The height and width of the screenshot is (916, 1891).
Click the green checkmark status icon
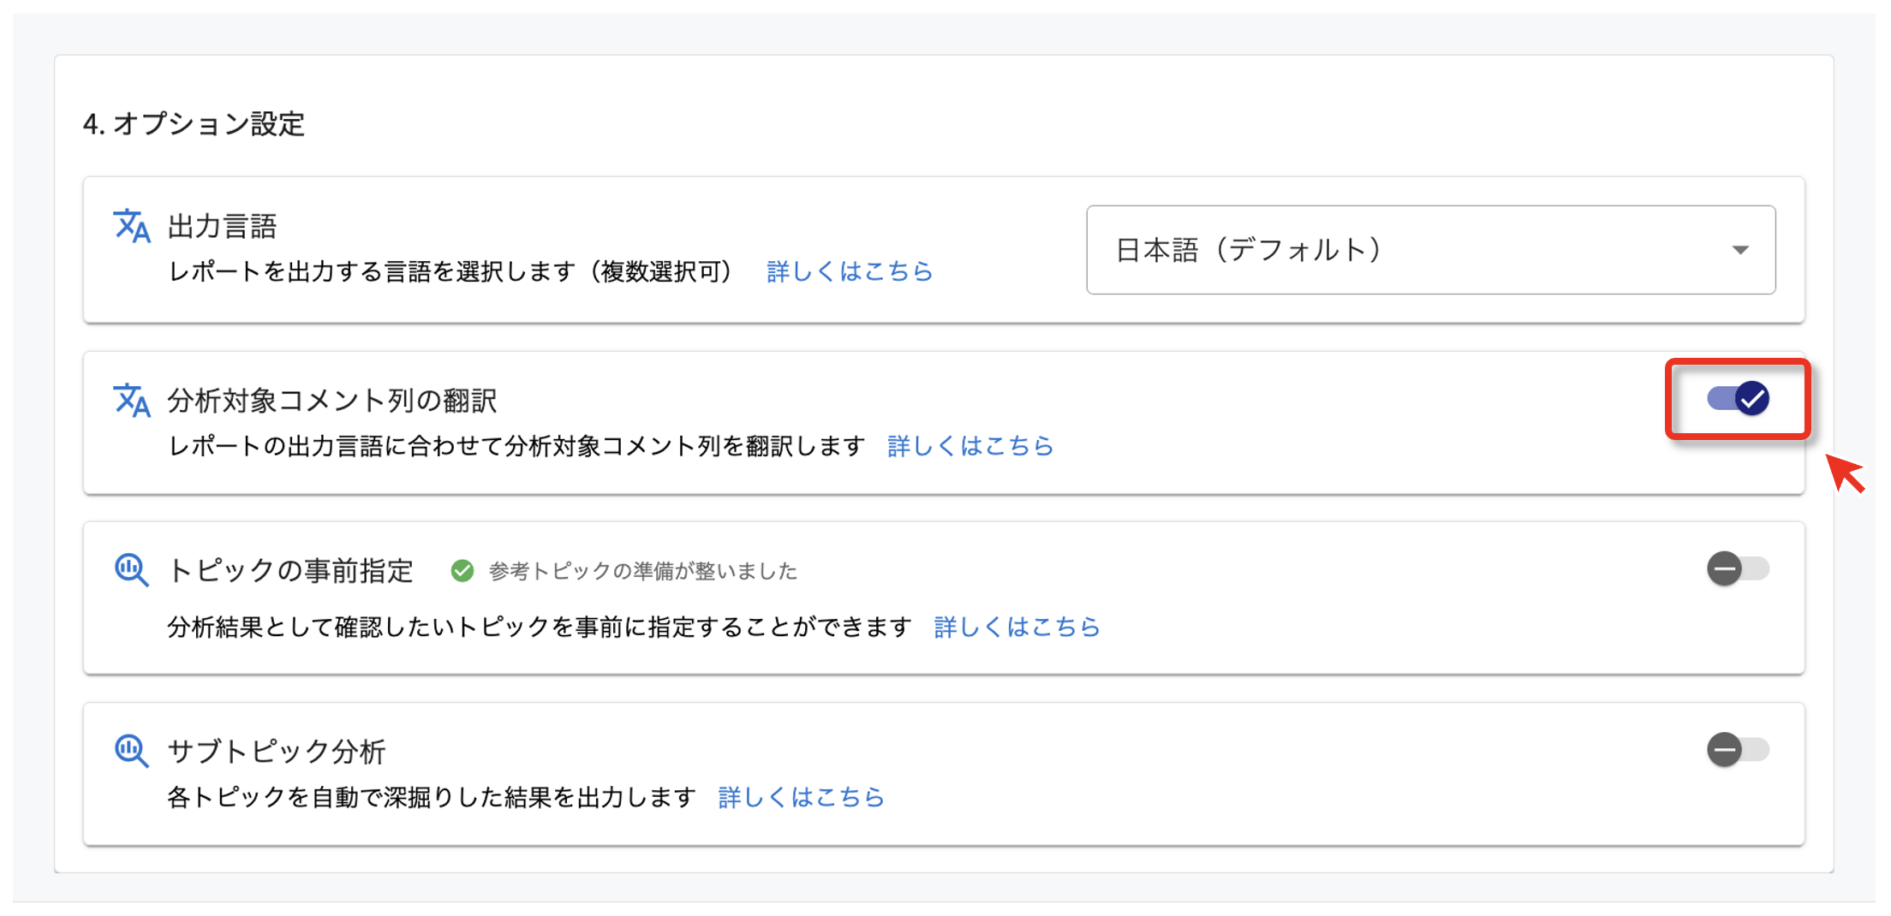pyautogui.click(x=462, y=570)
